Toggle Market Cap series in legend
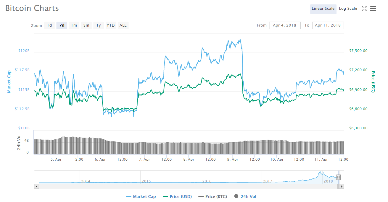The height and width of the screenshot is (202, 388). click(141, 196)
